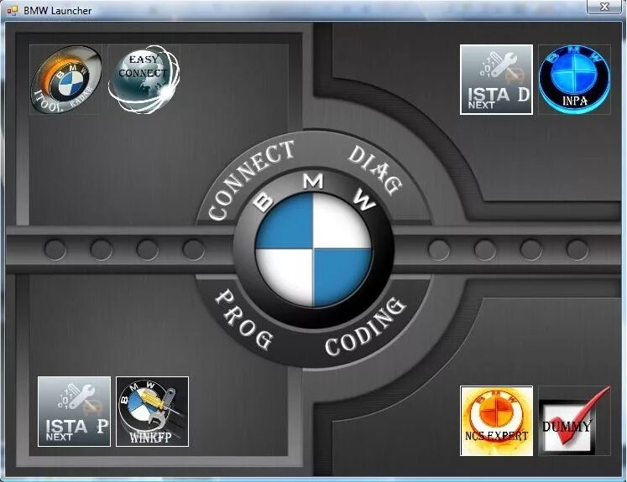Open the orange NCS Expert icon
The width and height of the screenshot is (627, 482).
(496, 421)
